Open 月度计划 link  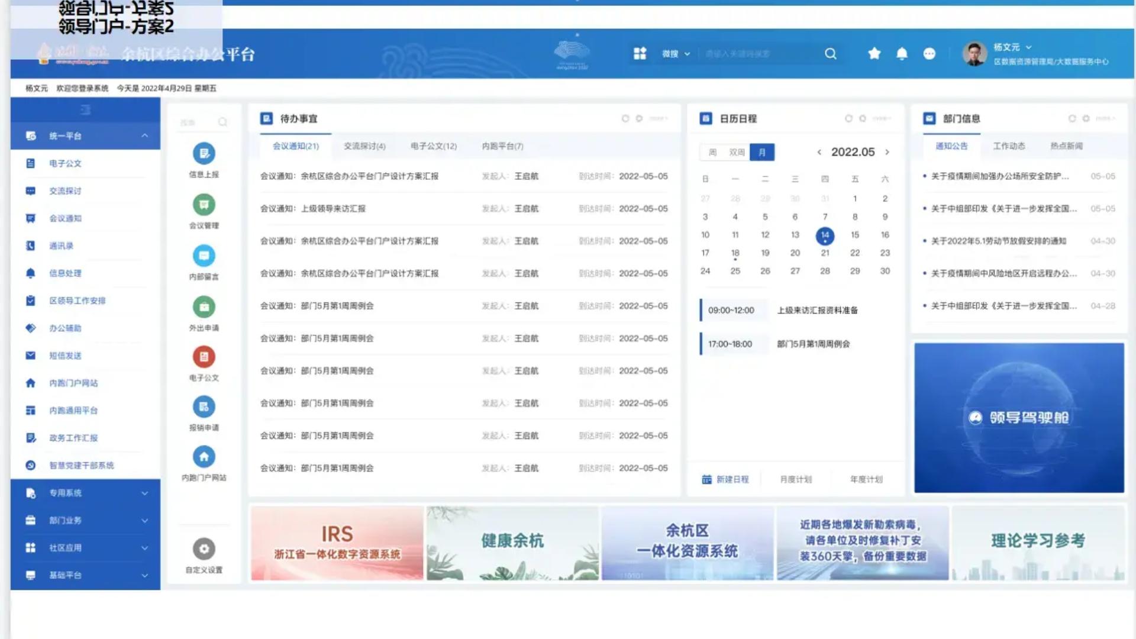(796, 479)
